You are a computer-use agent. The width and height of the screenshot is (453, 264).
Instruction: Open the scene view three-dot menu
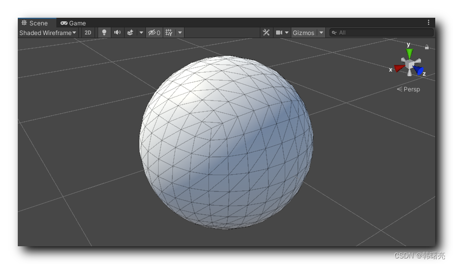coord(429,22)
